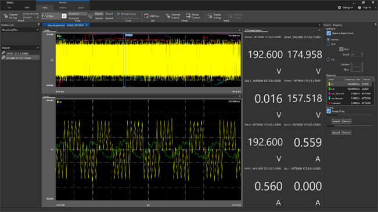Toggle Show in Main/Zoom checkbox
The height and width of the screenshot is (212, 378).
[329, 33]
